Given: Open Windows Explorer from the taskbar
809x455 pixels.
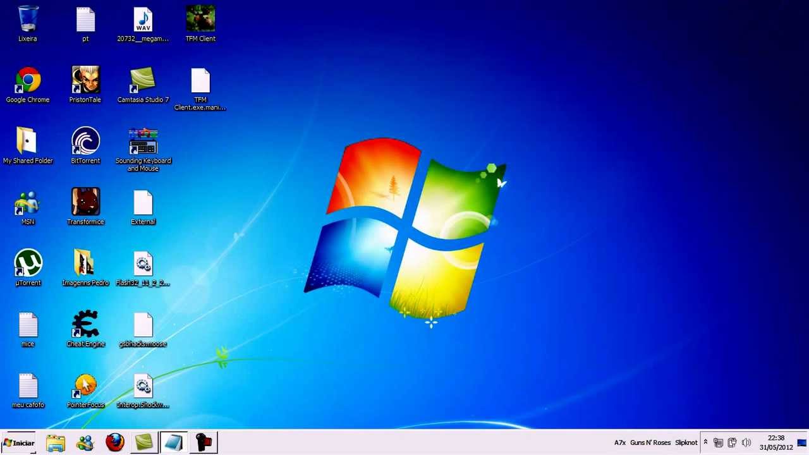Looking at the screenshot, I should point(56,442).
